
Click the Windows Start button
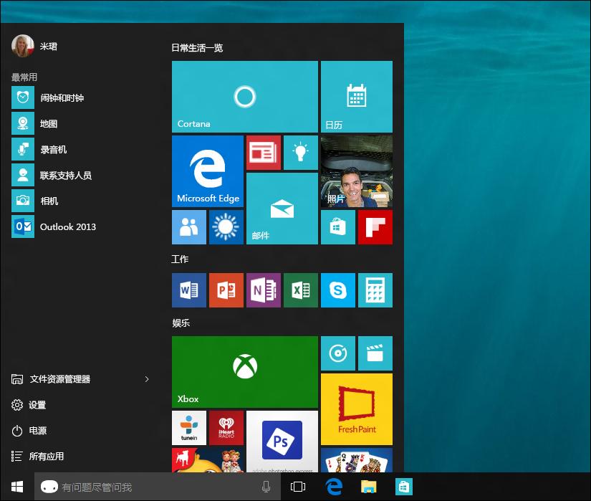(17, 487)
